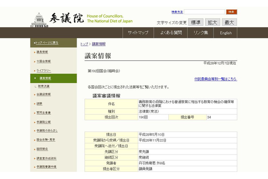Set text size to 拡大
This screenshot has height=179, width=268.
pos(212,22)
